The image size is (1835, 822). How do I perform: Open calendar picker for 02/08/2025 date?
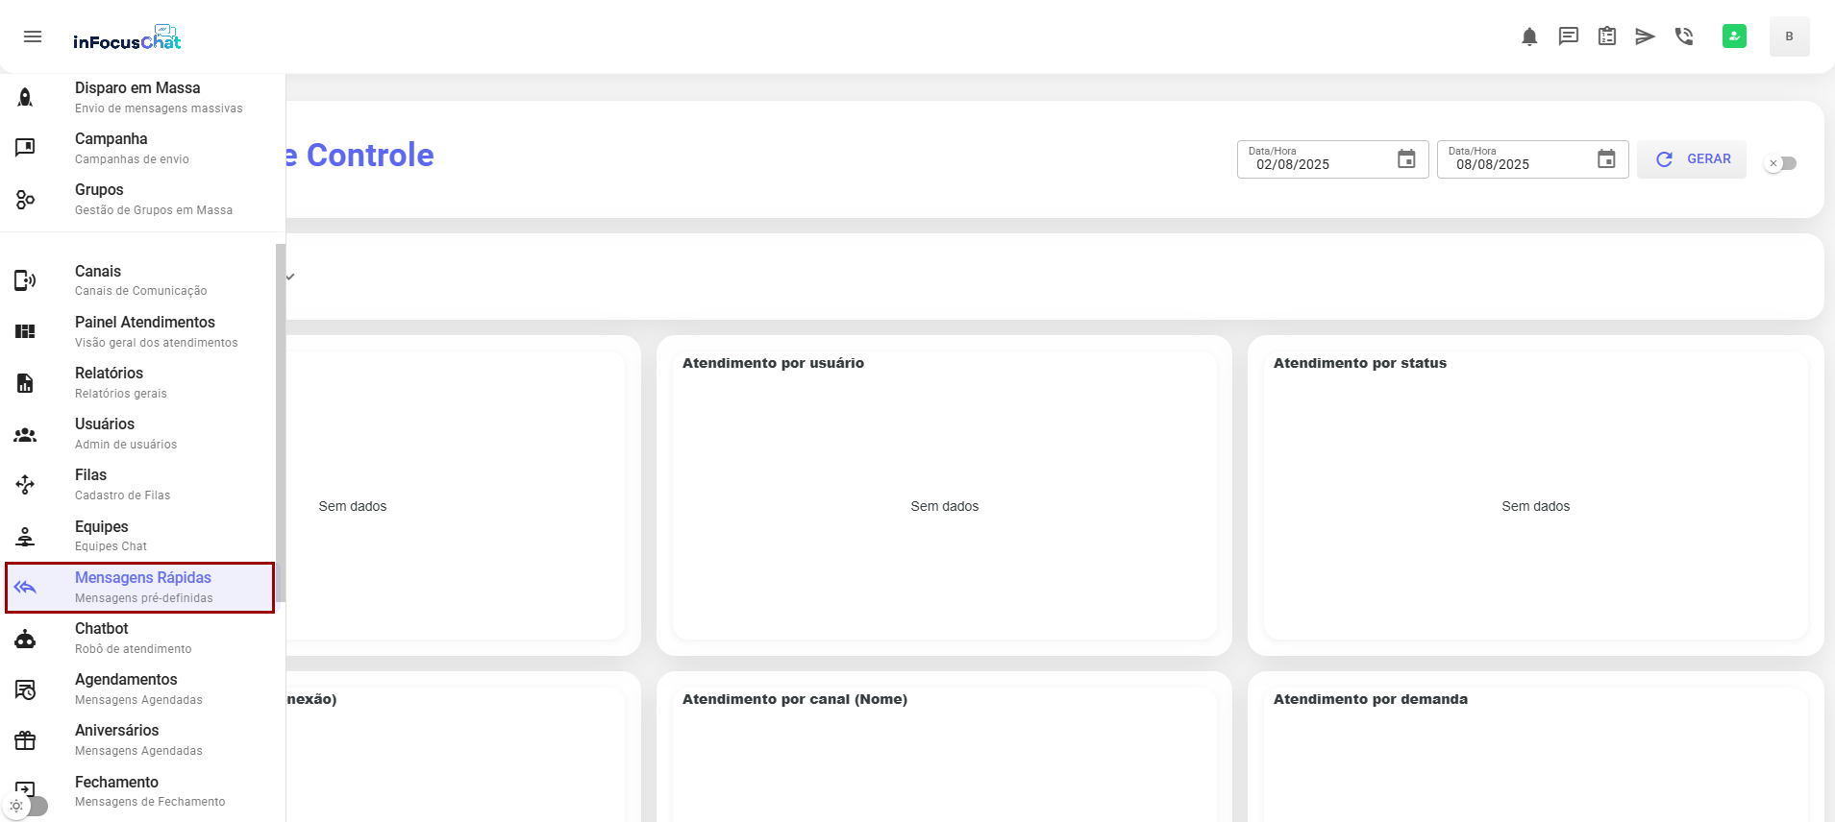point(1406,159)
